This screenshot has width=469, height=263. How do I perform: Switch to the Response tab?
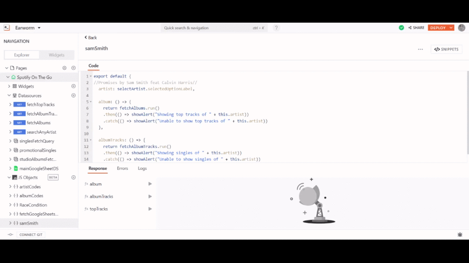(98, 168)
